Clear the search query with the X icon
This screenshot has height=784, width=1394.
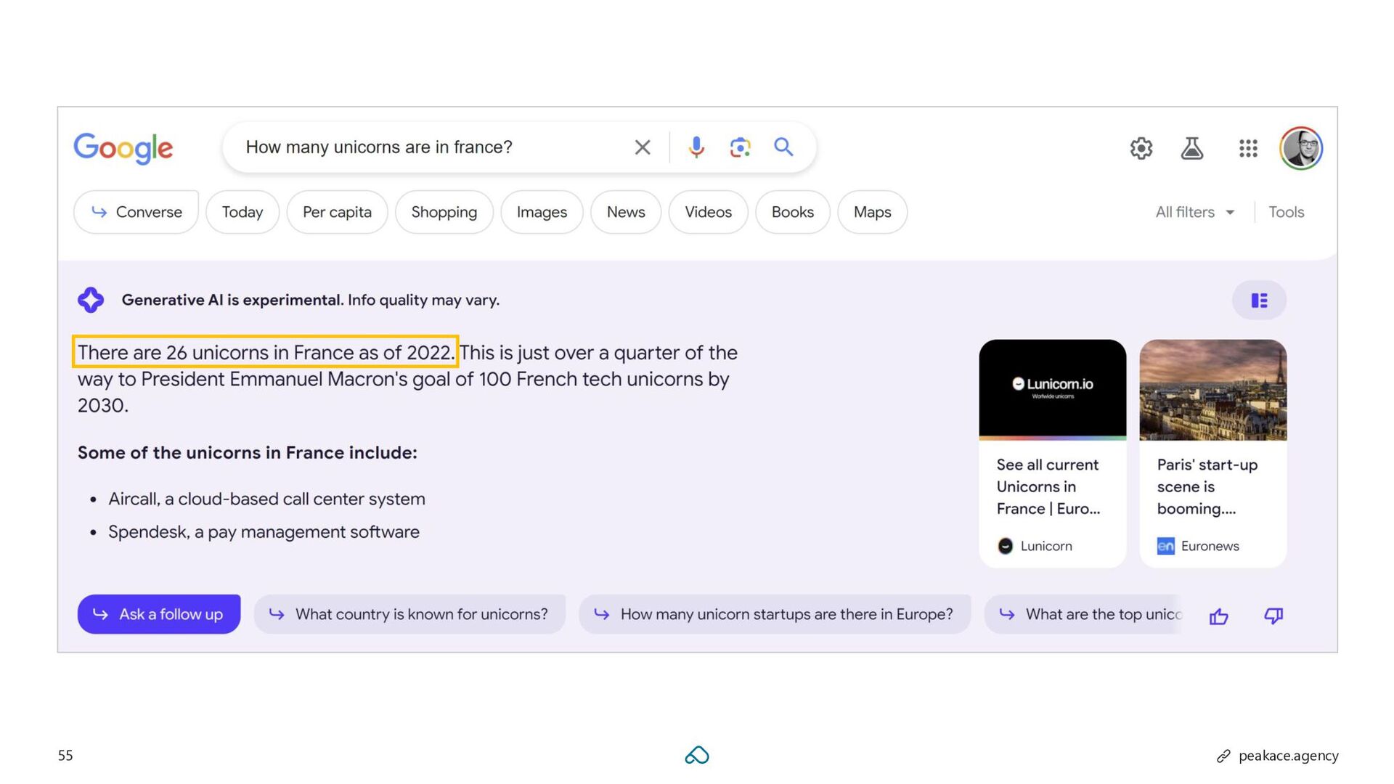point(642,147)
